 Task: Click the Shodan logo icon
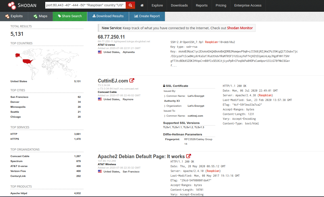click(x=12, y=5)
